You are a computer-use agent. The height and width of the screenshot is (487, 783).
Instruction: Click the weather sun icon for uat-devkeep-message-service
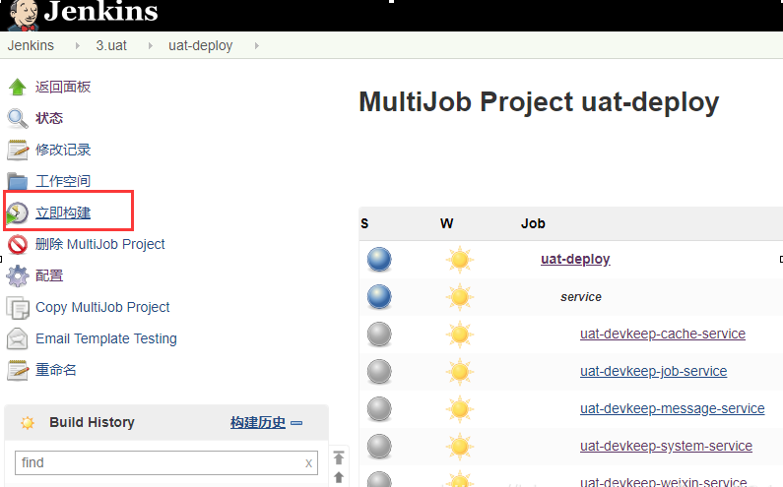(x=459, y=409)
